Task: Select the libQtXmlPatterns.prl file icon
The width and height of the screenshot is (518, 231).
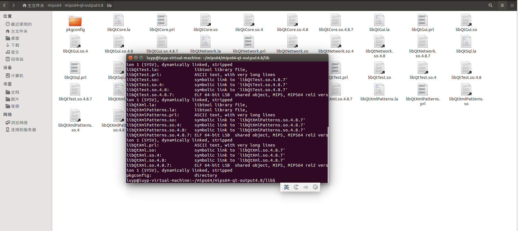Action: (423, 89)
